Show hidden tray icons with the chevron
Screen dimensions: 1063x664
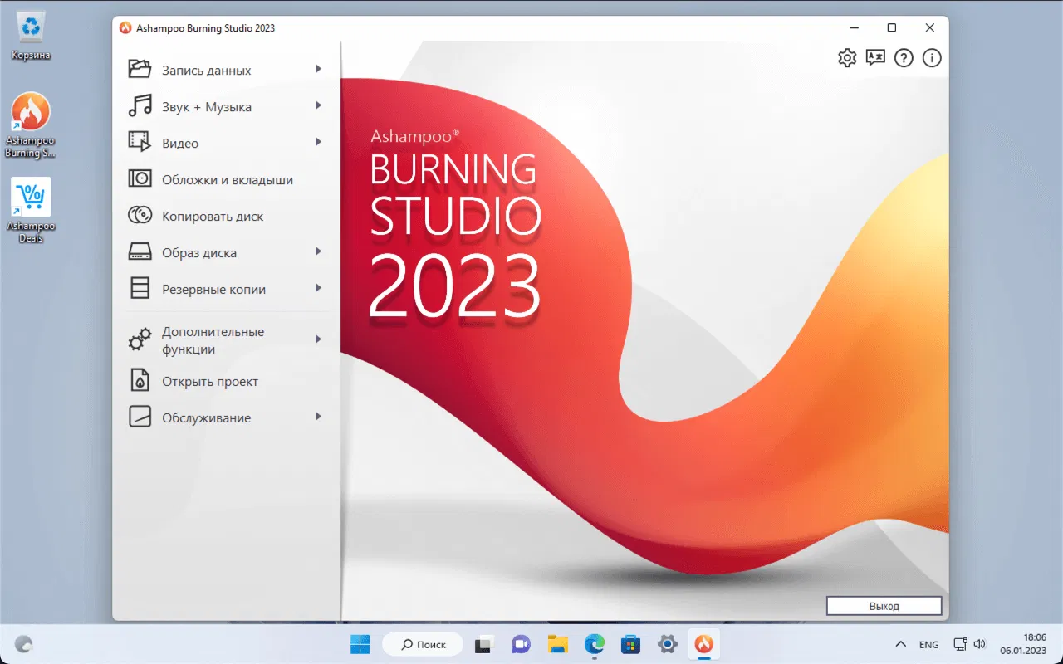point(900,644)
